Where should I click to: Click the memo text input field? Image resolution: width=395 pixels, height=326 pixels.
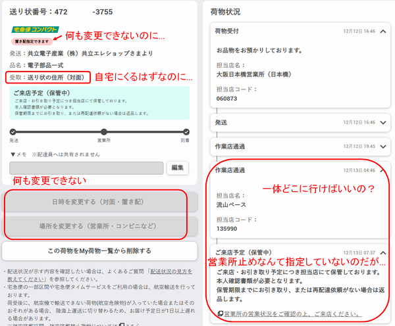(x=86, y=168)
